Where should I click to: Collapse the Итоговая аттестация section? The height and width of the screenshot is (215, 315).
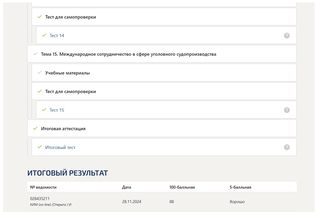coord(162,128)
